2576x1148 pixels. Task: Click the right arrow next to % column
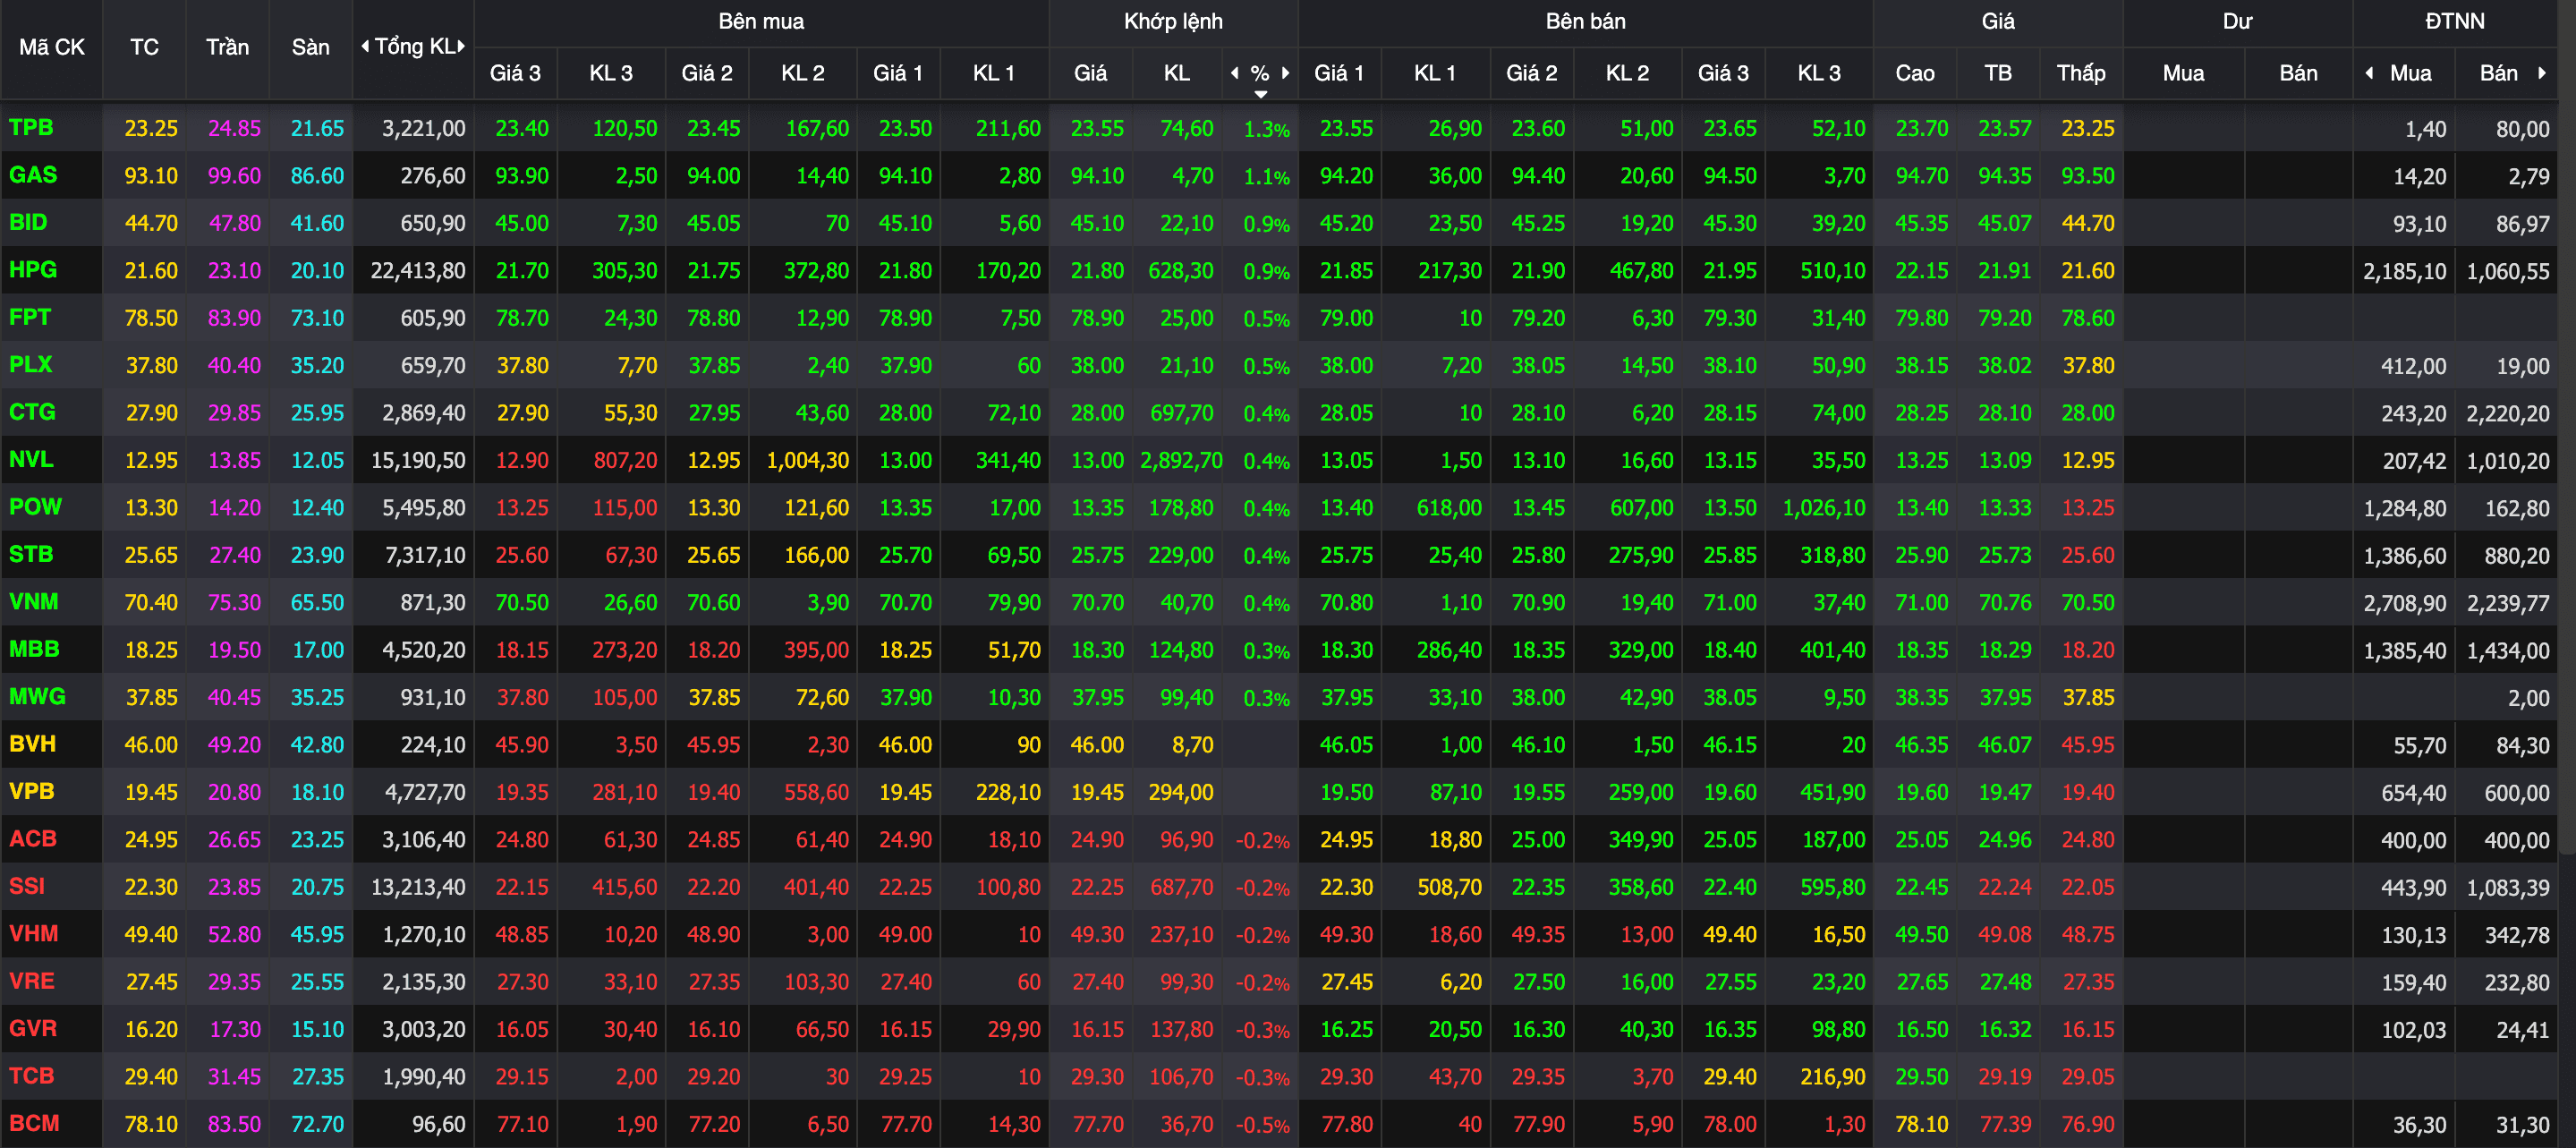(x=1286, y=73)
